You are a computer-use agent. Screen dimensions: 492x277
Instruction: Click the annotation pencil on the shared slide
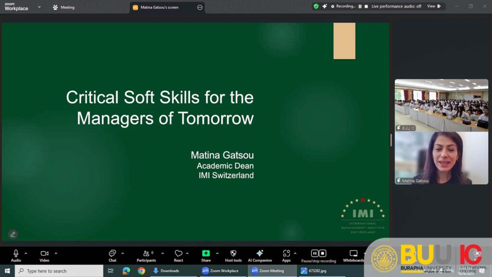coord(13,234)
